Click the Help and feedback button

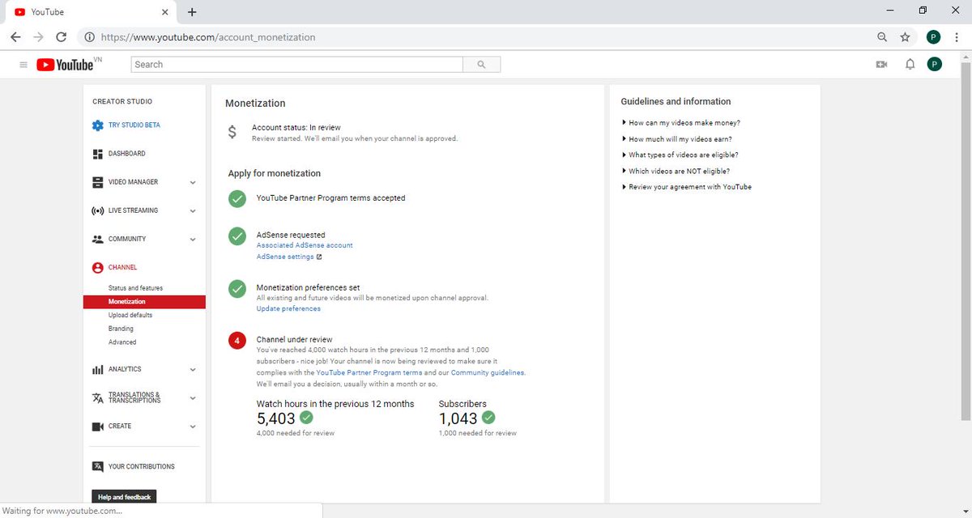124,497
